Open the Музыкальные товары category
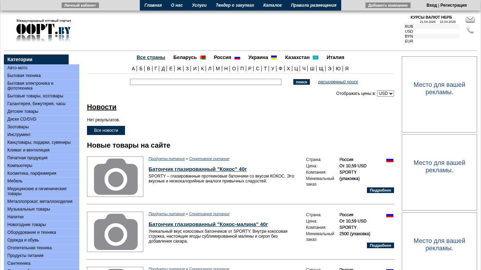The image size is (481, 270). pyautogui.click(x=42, y=209)
